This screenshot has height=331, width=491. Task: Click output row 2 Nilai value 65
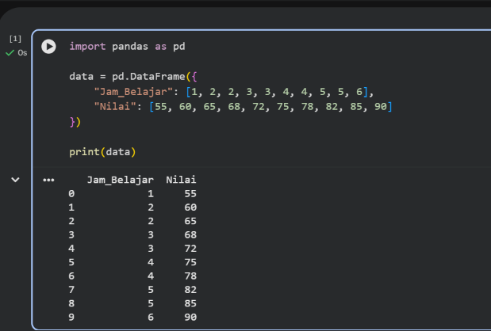[x=190, y=221]
